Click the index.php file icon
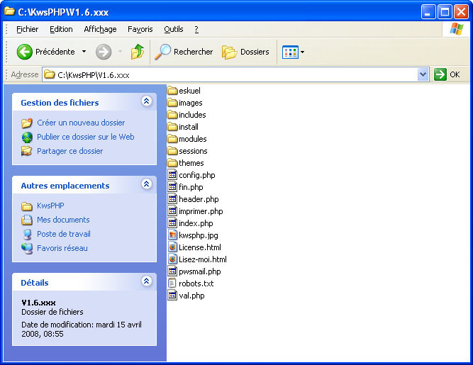 [172, 223]
